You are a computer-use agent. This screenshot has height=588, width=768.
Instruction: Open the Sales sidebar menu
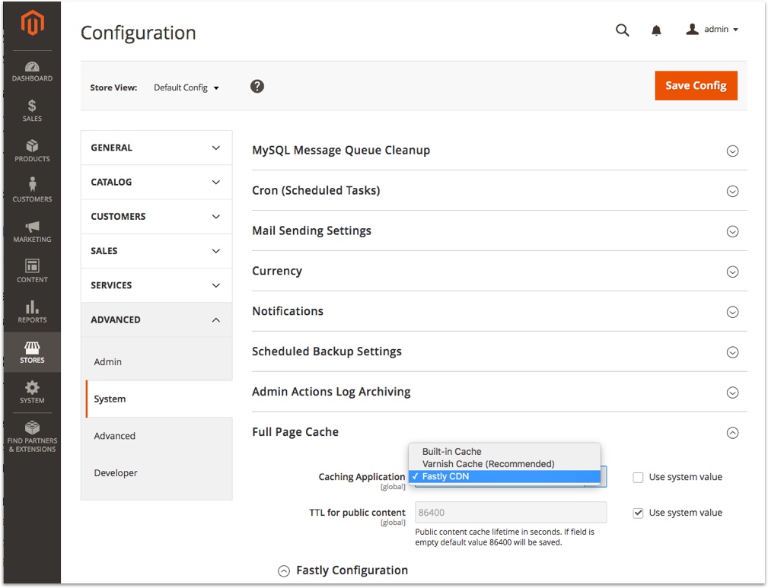32,111
